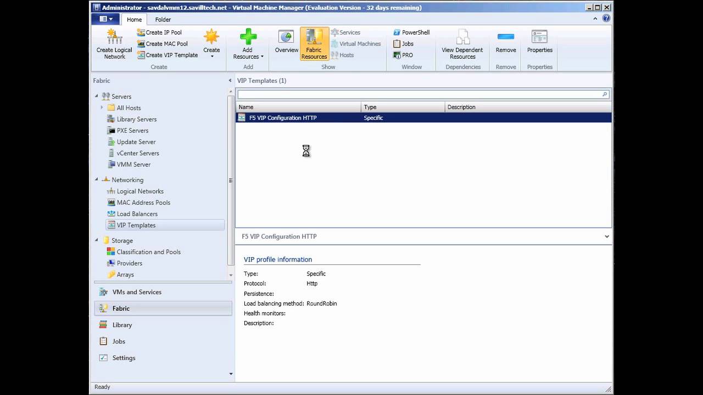Select Logical Networks in the tree
The height and width of the screenshot is (395, 703).
coord(140,191)
